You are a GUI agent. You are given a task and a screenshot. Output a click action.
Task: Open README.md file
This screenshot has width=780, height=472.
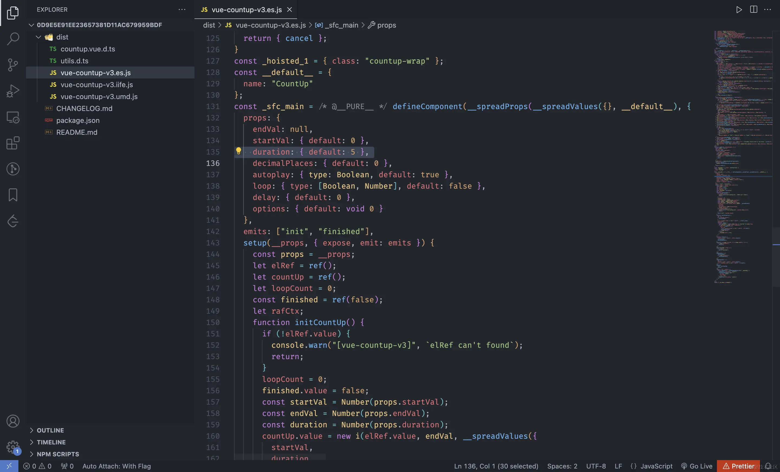(x=77, y=132)
